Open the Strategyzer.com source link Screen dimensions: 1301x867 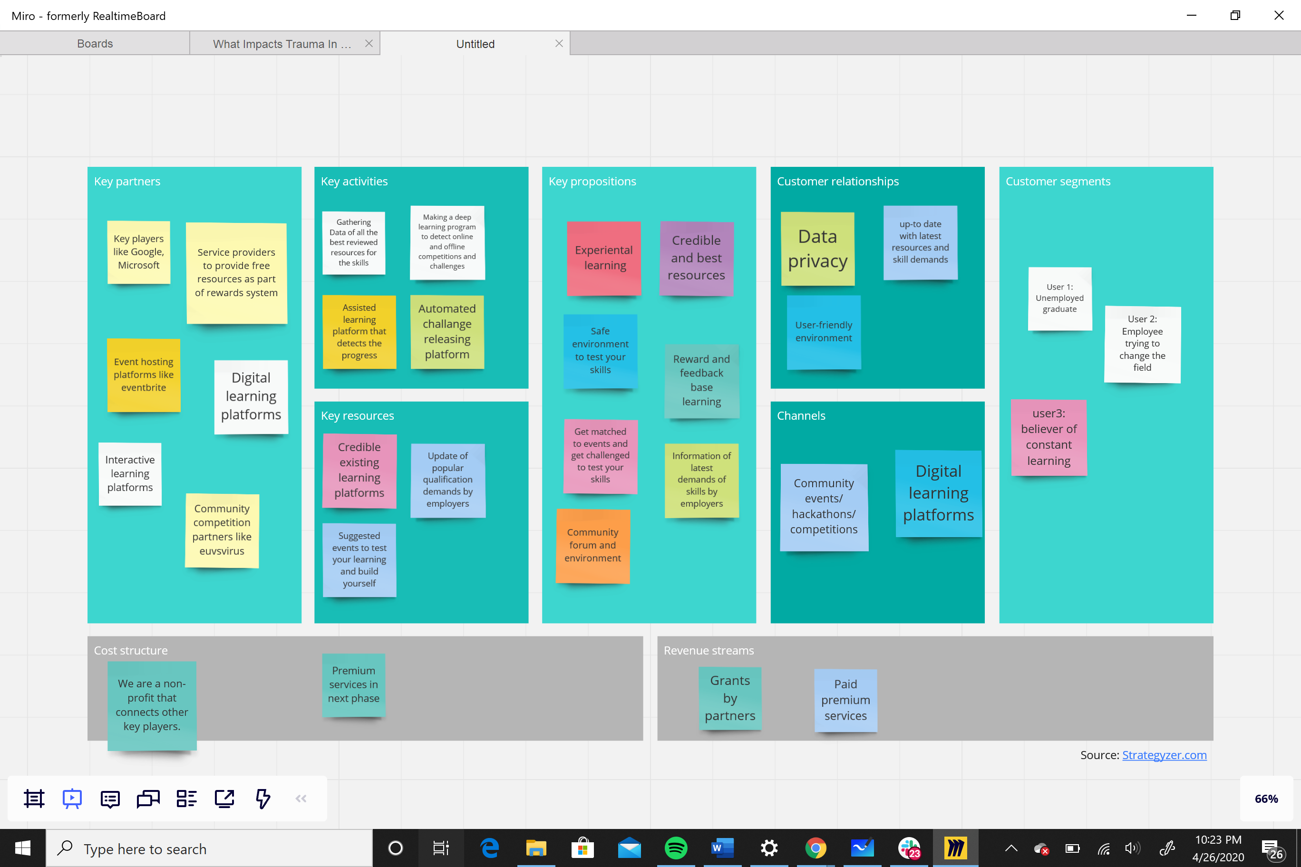(1164, 755)
